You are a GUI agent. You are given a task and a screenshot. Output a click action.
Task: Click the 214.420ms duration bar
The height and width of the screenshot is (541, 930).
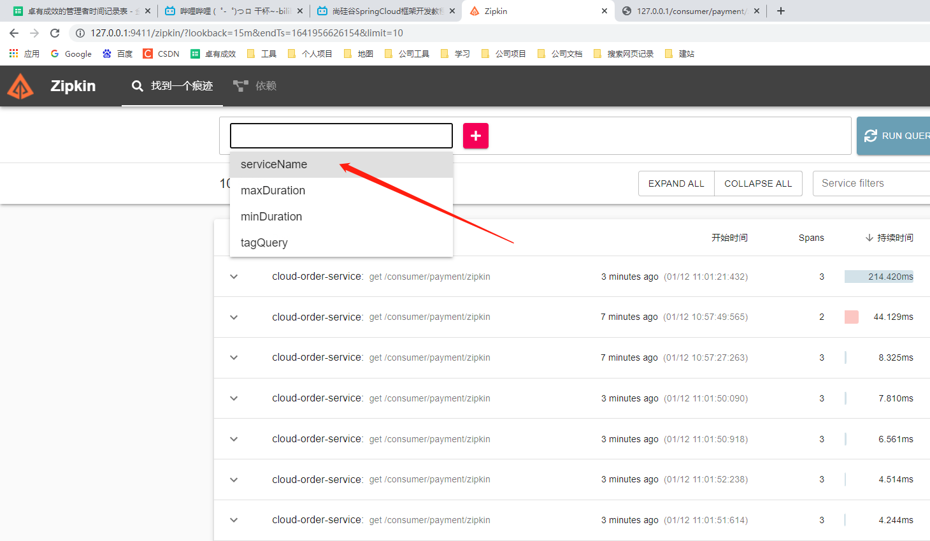879,277
